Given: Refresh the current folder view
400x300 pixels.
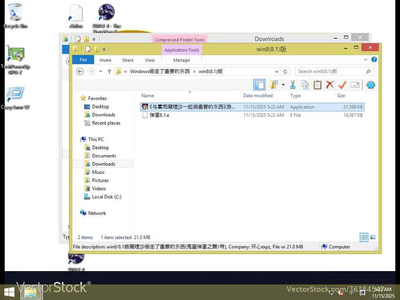Looking at the screenshot, I should 285,72.
